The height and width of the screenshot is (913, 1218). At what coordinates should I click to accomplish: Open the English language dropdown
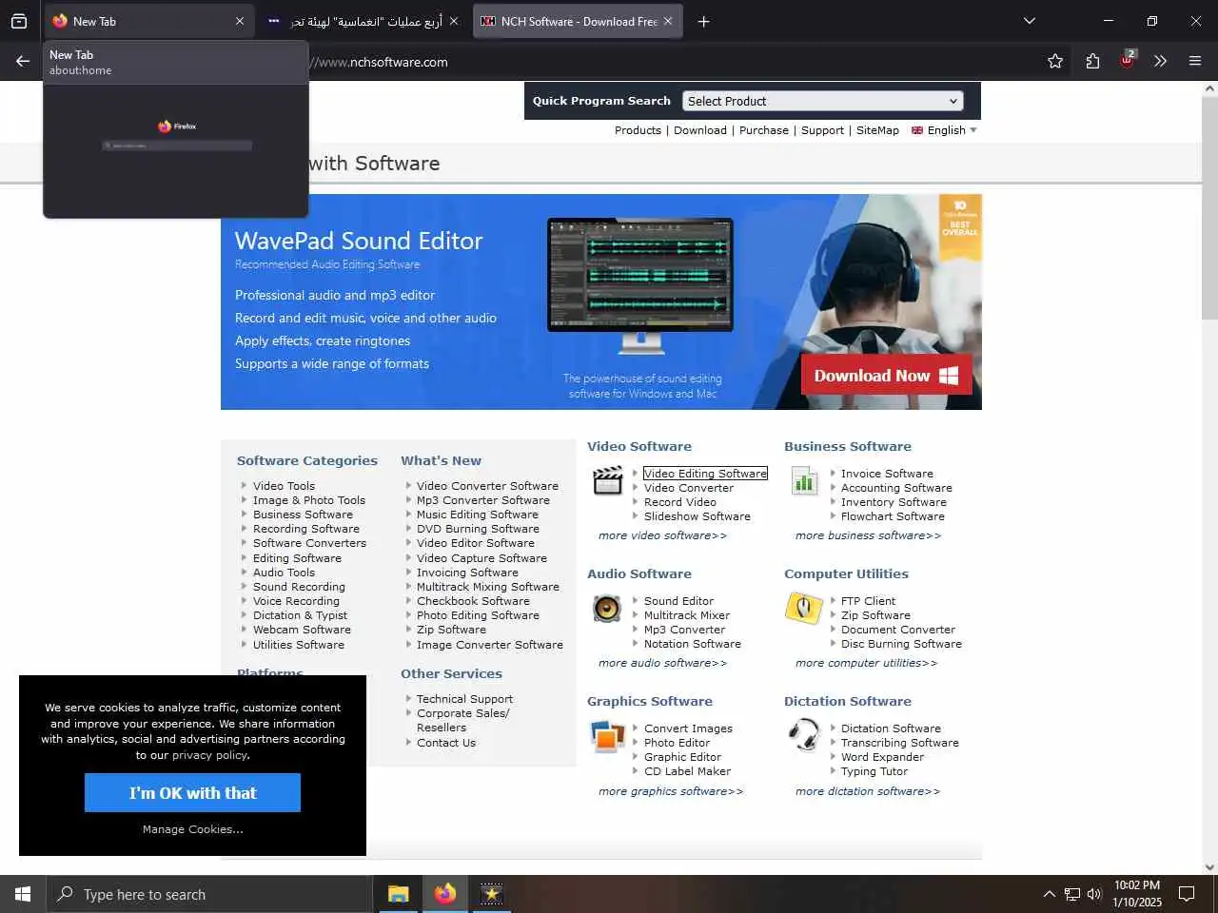(x=944, y=130)
